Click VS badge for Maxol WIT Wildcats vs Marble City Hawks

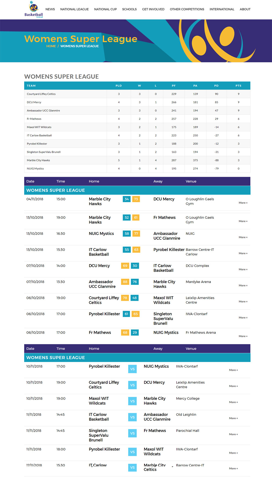[x=132, y=401]
